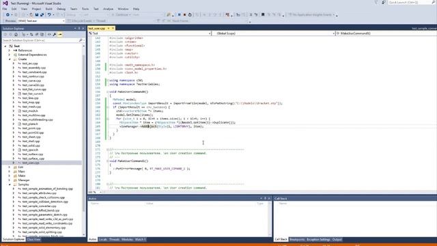Click the Restart debugging icon

point(190,15)
